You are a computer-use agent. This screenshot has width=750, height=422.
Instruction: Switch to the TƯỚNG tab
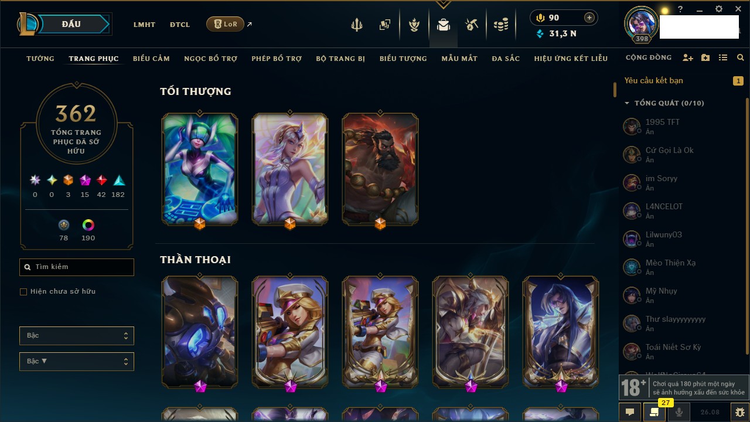(x=40, y=59)
